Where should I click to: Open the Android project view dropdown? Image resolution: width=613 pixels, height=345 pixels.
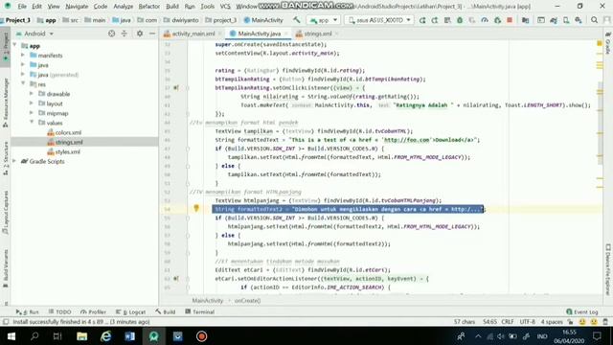coord(34,34)
